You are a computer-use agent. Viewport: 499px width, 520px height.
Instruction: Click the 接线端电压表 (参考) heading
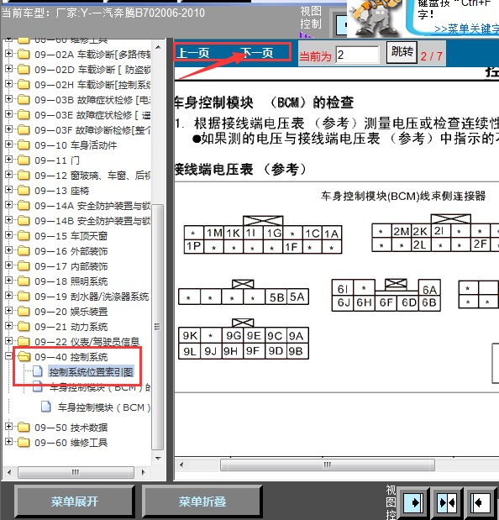240,170
